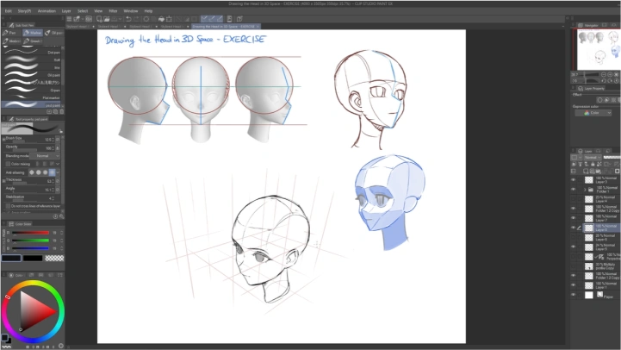This screenshot has width=621, height=350.
Task: Expand Brush Size plus toggle
Action: [3, 139]
